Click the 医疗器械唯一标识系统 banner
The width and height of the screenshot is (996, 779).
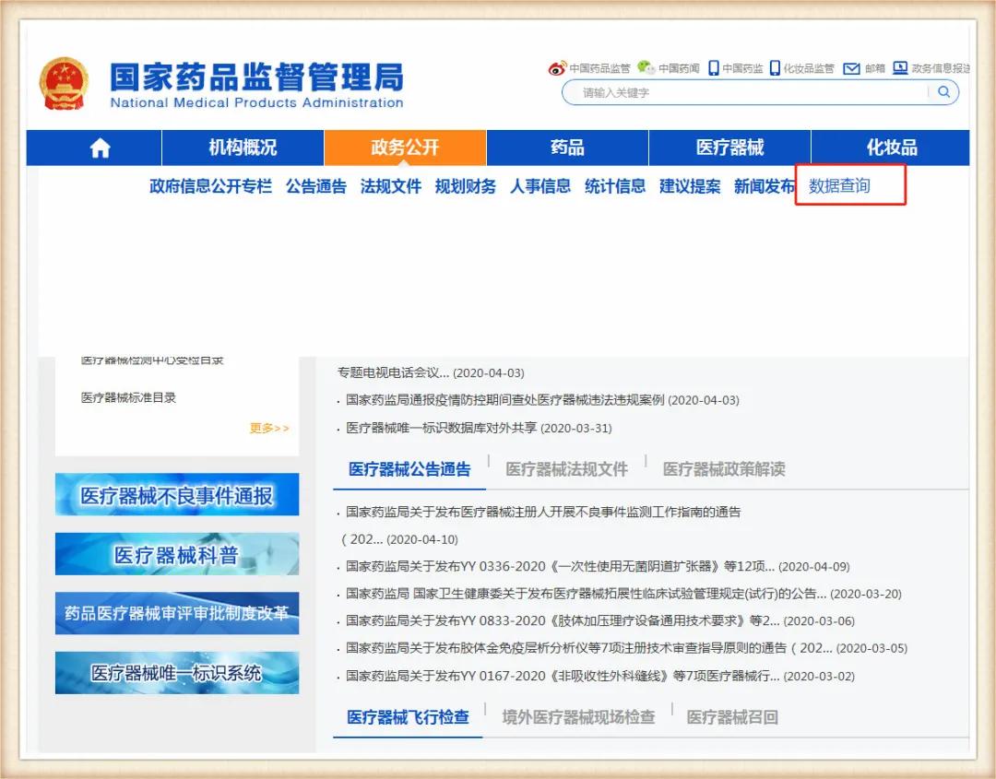click(176, 673)
